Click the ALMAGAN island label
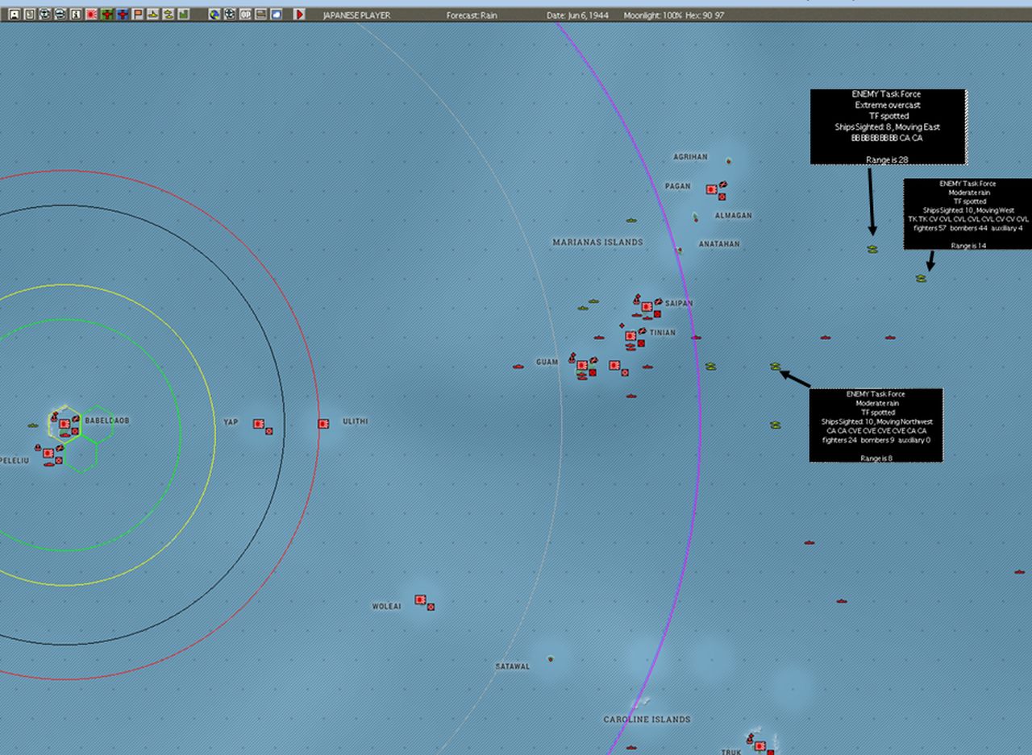The image size is (1032, 755). point(733,215)
